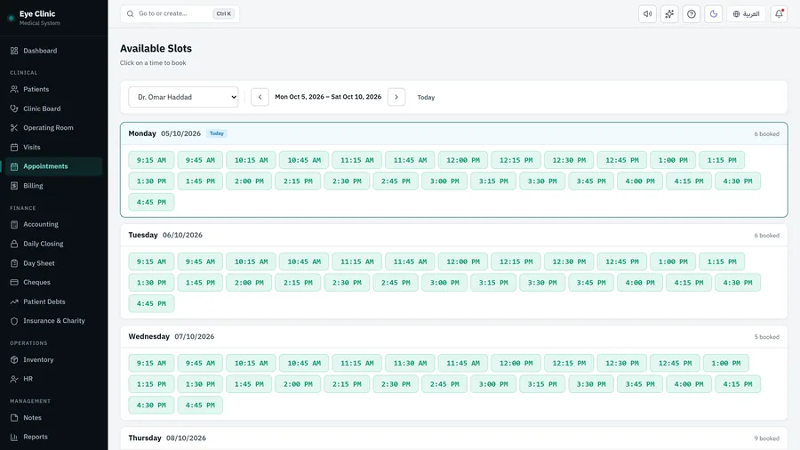Book Tuesday 3:00 PM slot
This screenshot has height=450, width=800.
(444, 283)
